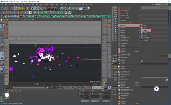
Task: Select the Move tool icon
Action: click(x=16, y=8)
